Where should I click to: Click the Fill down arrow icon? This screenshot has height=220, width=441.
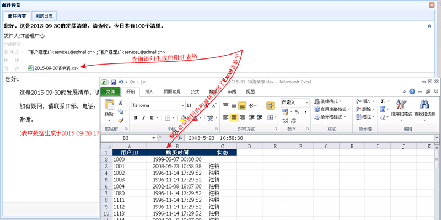[x=383, y=109]
